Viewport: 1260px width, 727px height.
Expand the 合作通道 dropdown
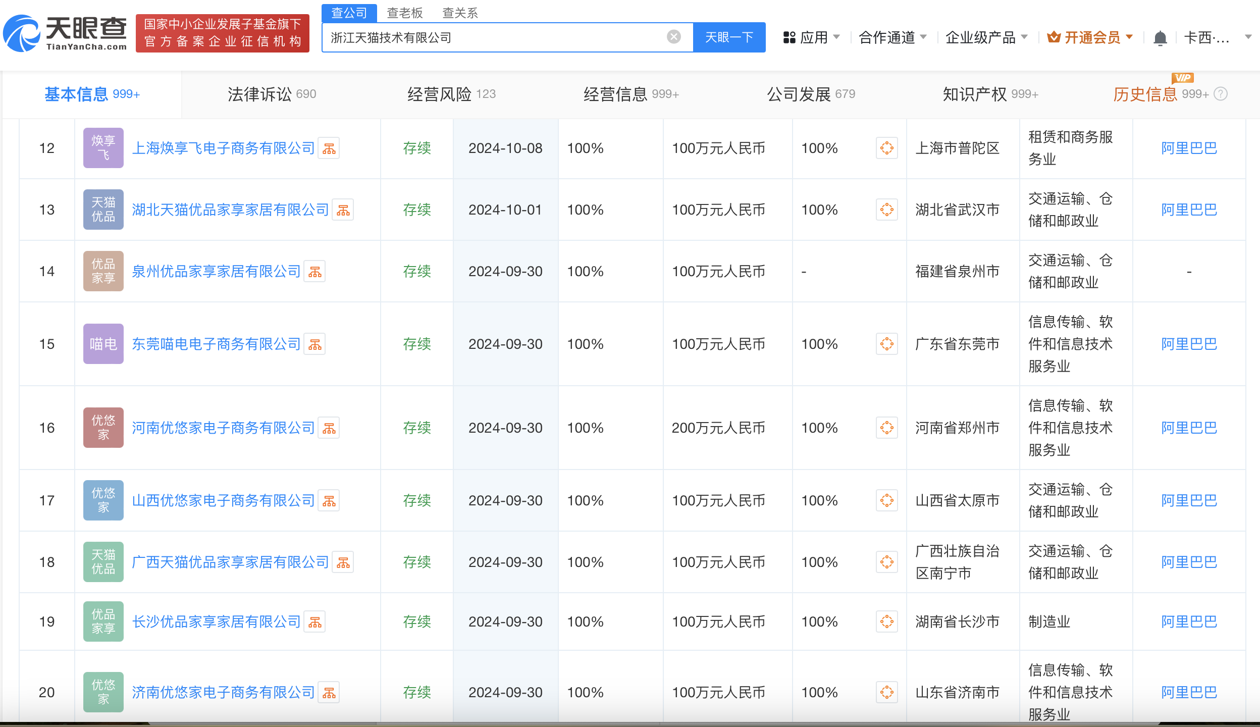coord(892,37)
